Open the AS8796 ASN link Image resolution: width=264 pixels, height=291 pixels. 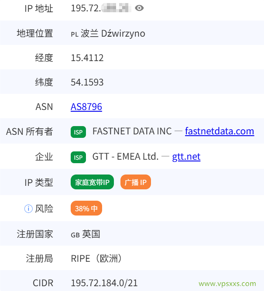[x=86, y=107]
